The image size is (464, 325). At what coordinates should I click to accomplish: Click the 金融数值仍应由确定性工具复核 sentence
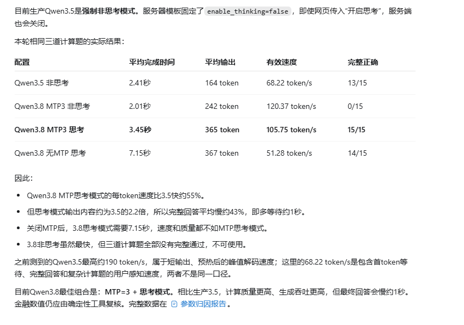[x=70, y=304]
